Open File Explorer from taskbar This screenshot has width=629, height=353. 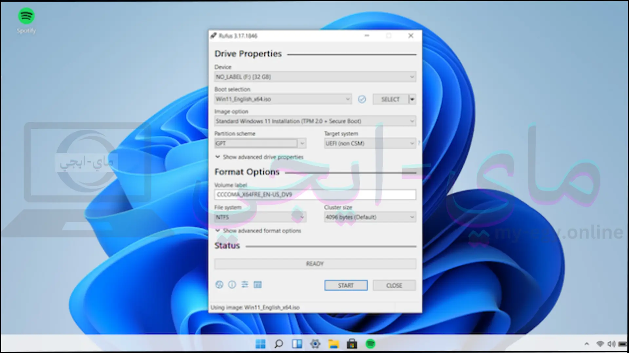click(x=334, y=344)
